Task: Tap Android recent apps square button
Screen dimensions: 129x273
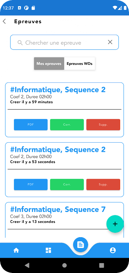Action: click(x=101, y=265)
